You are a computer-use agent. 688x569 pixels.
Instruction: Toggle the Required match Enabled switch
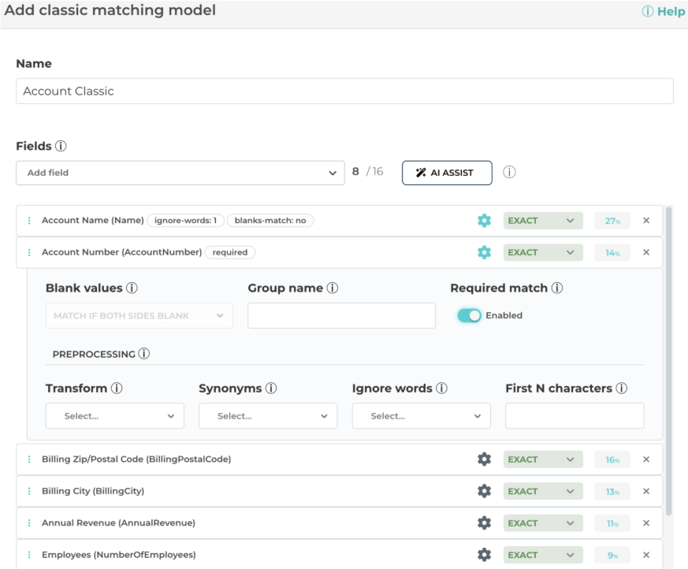click(469, 315)
